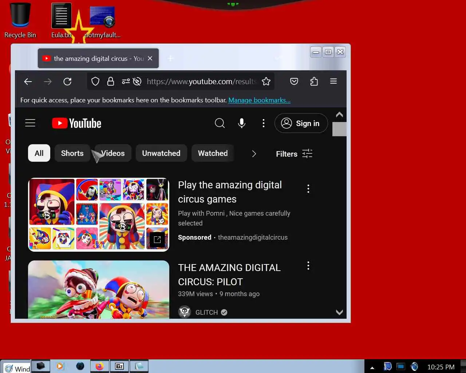
Task: Select the 'the amazing digital circus' browser tab
Action: tap(98, 58)
